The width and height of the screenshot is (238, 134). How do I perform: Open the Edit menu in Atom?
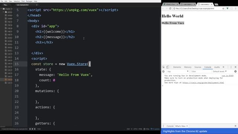click(6, 1)
